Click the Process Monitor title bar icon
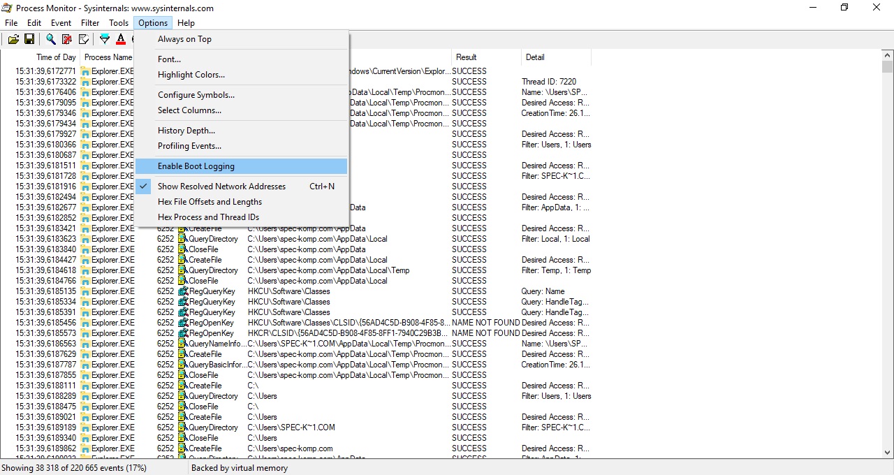This screenshot has height=475, width=894. [x=6, y=8]
